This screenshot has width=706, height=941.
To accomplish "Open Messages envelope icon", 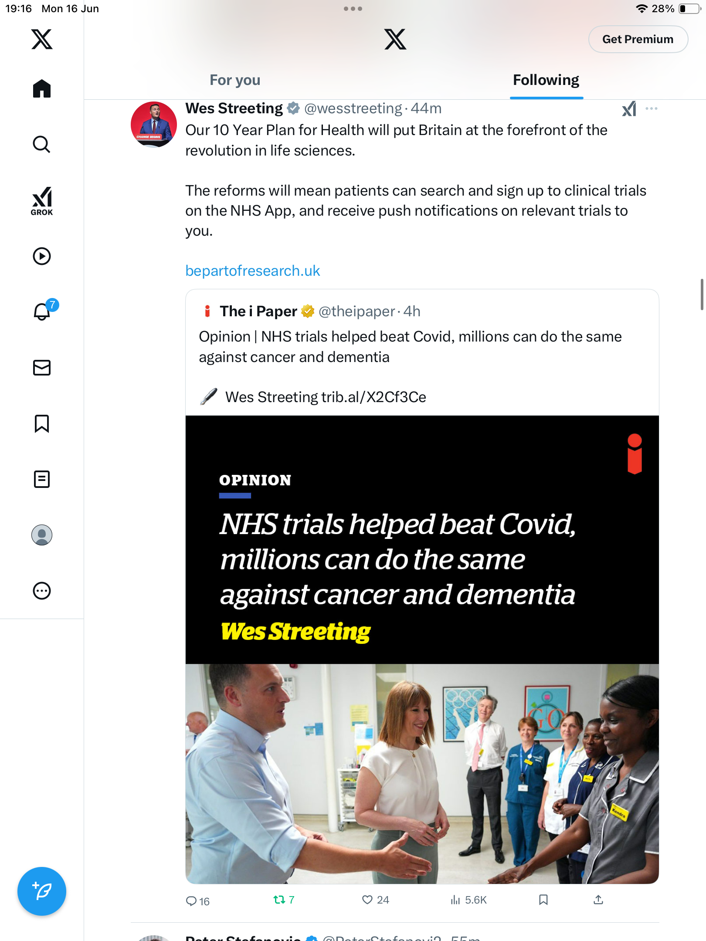I will pyautogui.click(x=42, y=368).
